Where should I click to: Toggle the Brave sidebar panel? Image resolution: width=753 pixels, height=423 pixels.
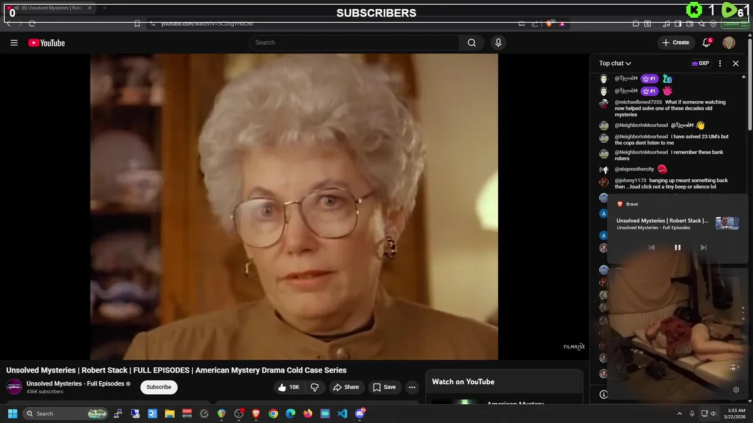[678, 23]
